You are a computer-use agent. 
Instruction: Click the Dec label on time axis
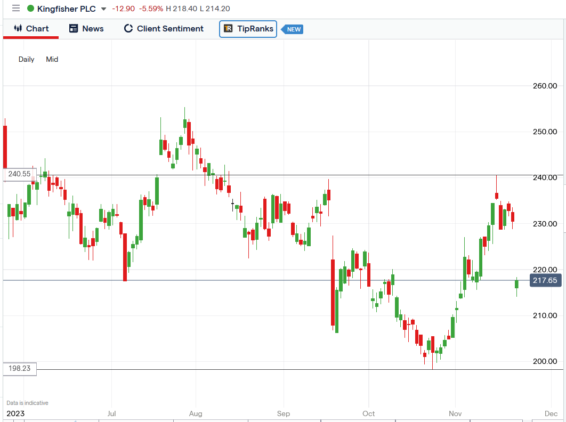pos(551,413)
